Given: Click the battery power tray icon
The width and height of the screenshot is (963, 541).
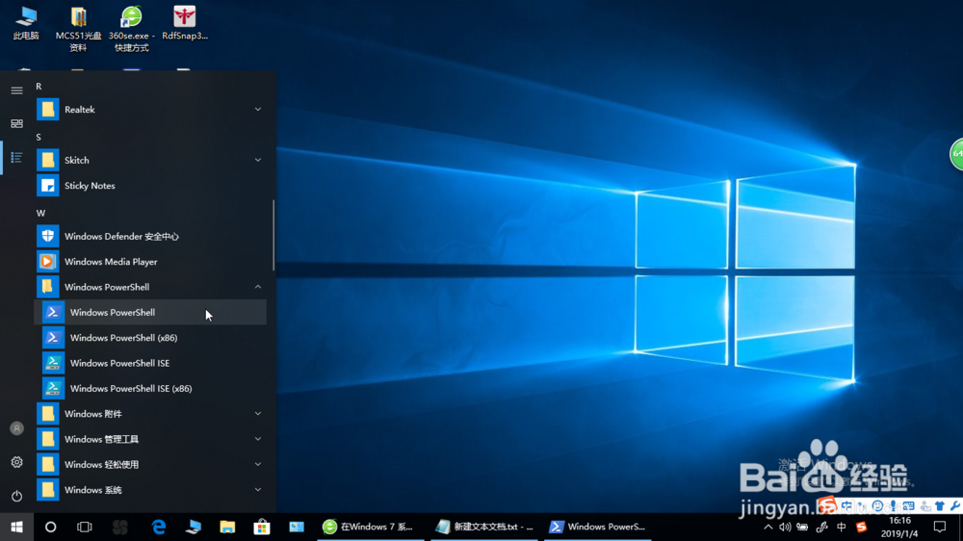Looking at the screenshot, I should click(x=802, y=527).
